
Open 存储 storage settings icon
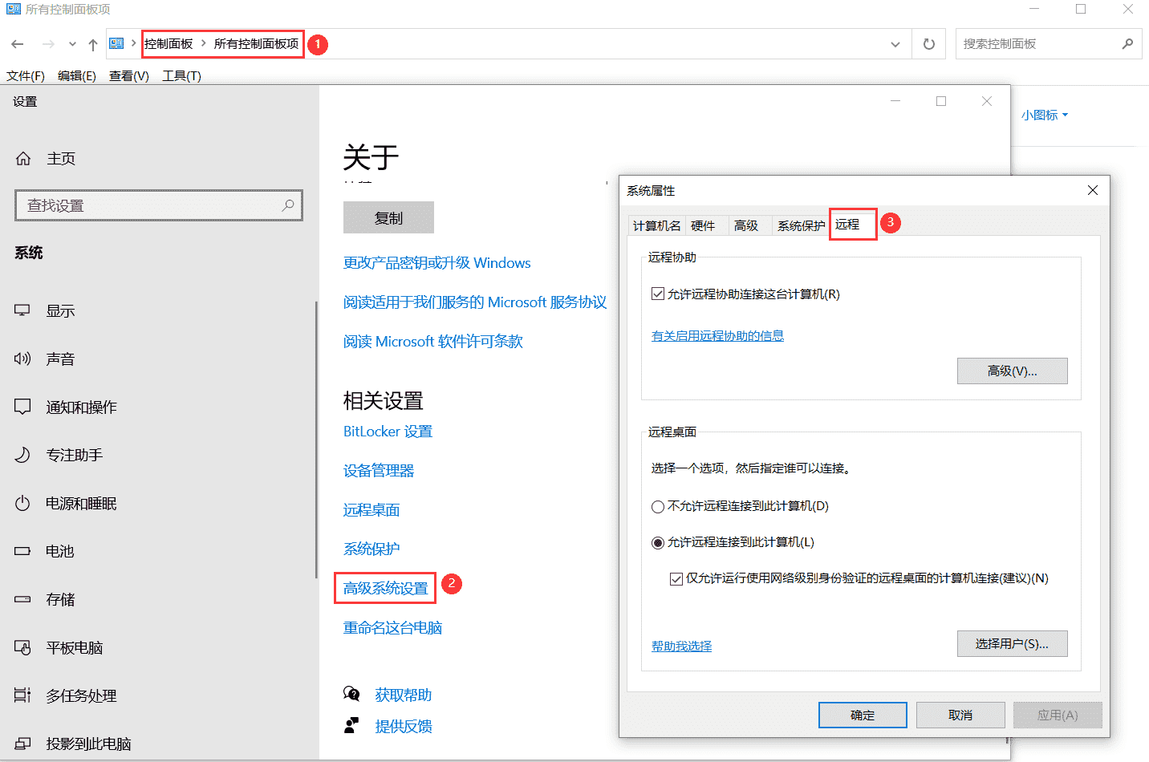point(22,599)
